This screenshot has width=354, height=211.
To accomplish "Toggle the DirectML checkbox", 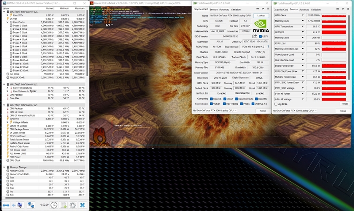I will pyautogui.click(x=257, y=99).
